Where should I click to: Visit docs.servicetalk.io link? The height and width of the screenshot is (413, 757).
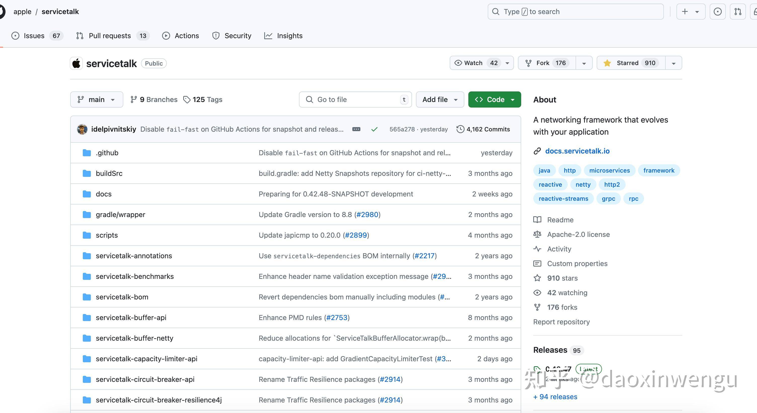tap(577, 151)
